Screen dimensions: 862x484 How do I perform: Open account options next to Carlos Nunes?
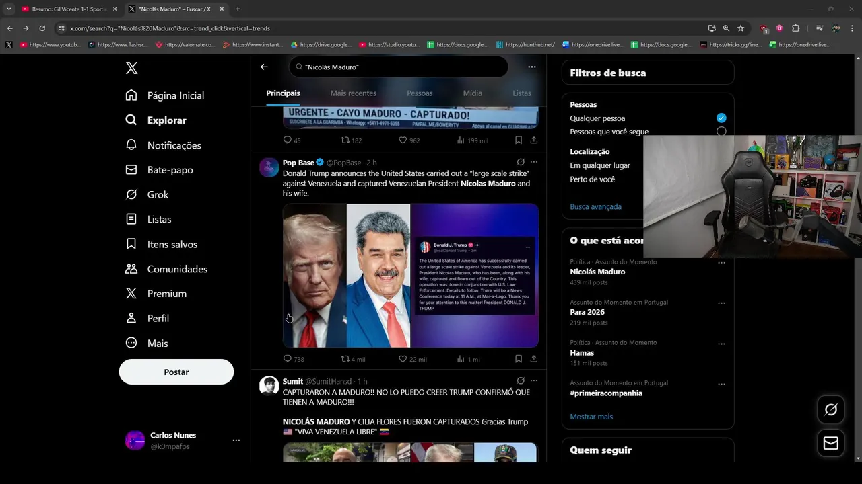(x=236, y=440)
